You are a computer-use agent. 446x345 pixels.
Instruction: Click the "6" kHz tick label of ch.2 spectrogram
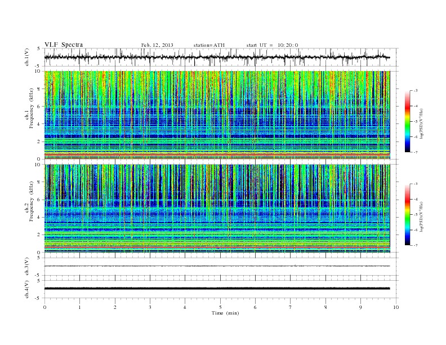39,200
